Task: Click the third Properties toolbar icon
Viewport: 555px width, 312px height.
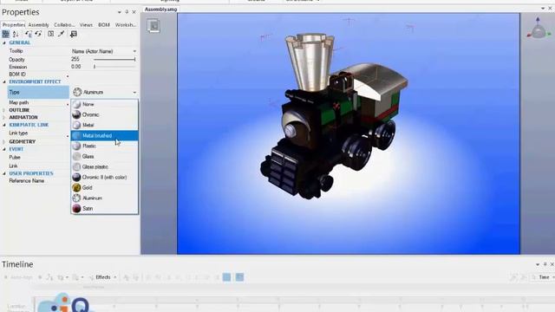Action: pyautogui.click(x=29, y=34)
